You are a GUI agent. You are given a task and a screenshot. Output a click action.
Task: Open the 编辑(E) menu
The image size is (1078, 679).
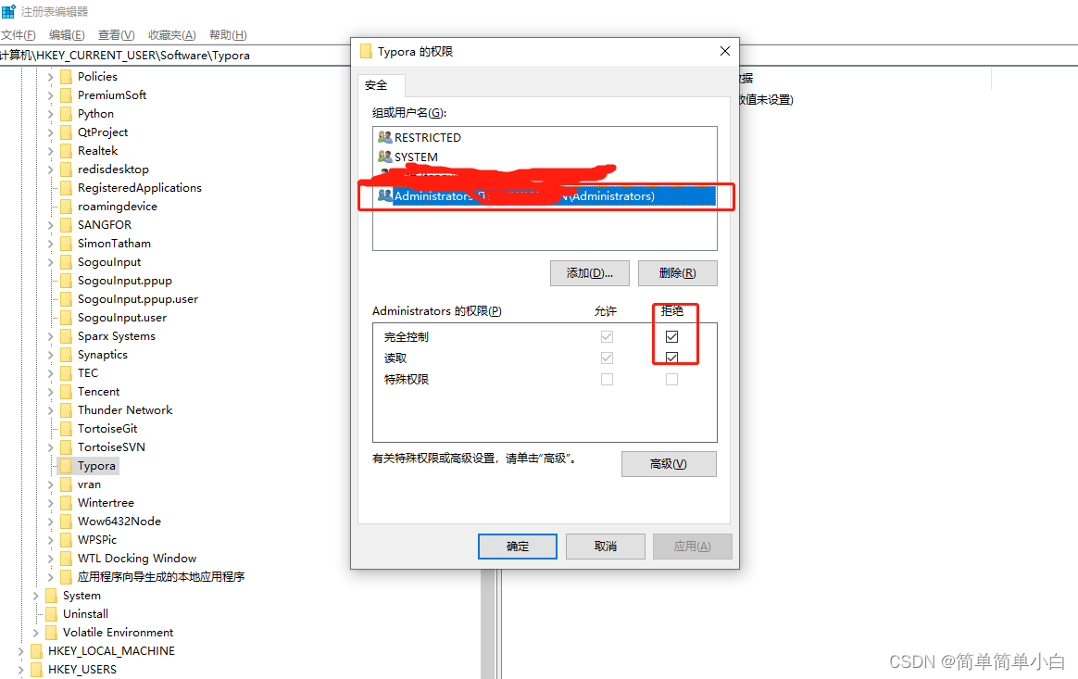coord(67,35)
